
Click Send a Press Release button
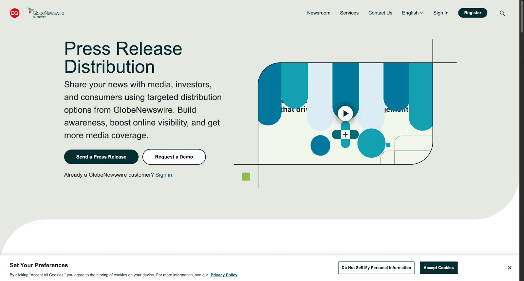pyautogui.click(x=101, y=157)
